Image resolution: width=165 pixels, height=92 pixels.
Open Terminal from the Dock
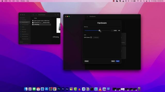click(92, 89)
